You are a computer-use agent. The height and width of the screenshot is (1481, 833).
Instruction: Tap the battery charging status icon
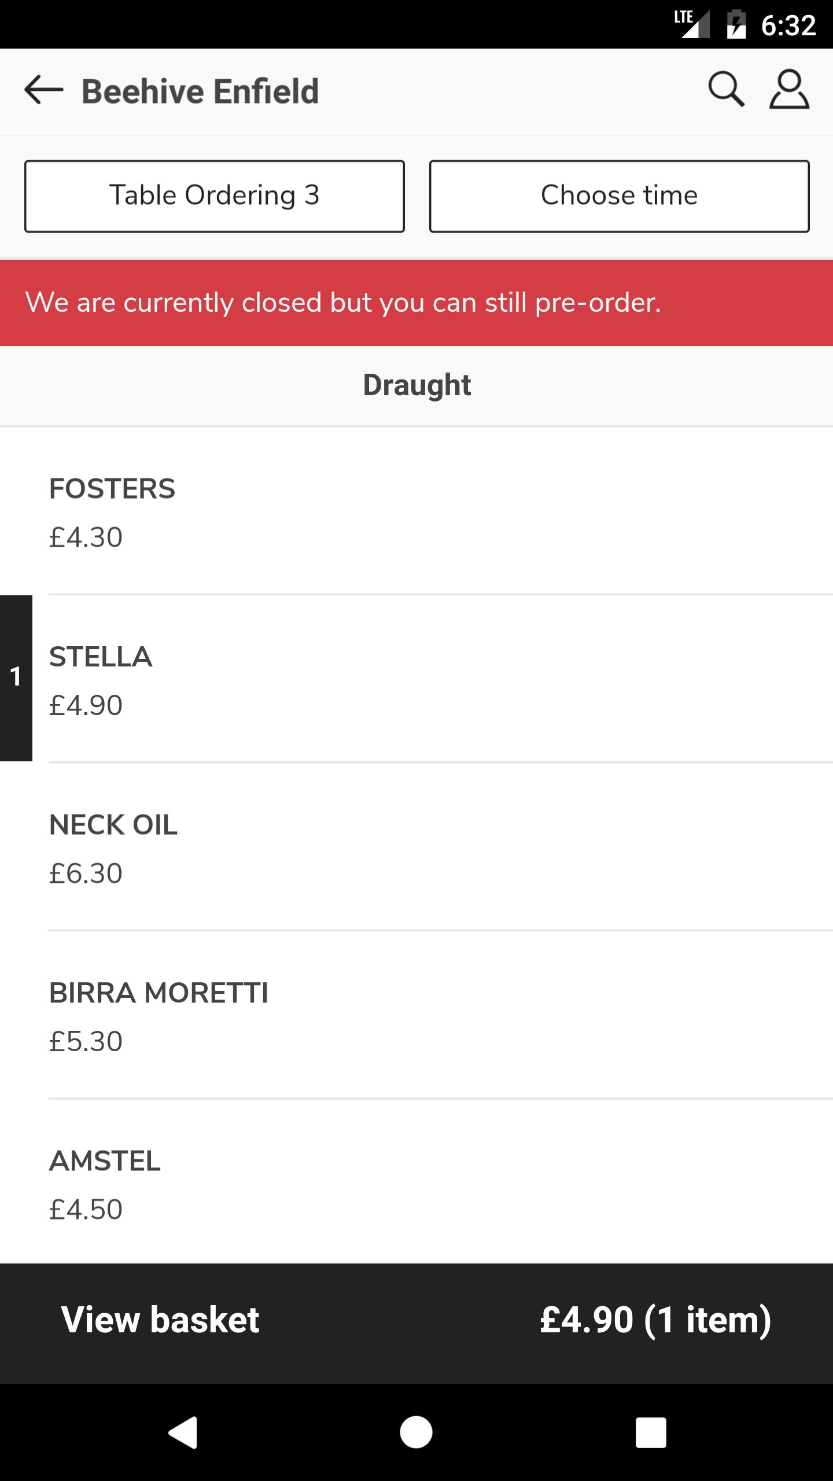[736, 24]
